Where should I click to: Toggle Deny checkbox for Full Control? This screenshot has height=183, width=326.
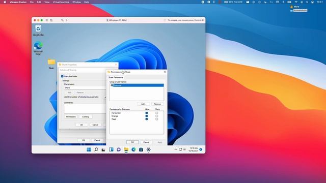click(x=157, y=113)
